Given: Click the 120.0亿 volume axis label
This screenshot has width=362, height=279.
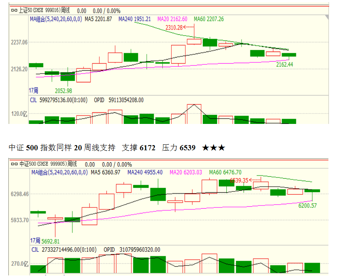Looking at the screenshot, I should (x=19, y=114).
